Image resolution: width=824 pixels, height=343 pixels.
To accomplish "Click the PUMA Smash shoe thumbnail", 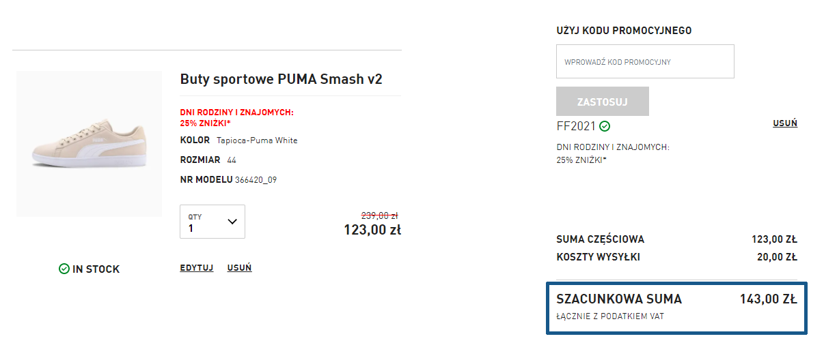I will point(89,144).
